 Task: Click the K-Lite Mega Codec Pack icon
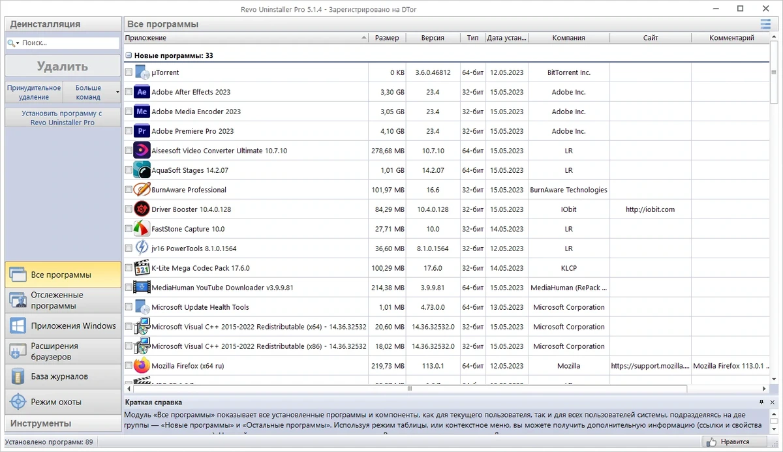[x=142, y=268]
